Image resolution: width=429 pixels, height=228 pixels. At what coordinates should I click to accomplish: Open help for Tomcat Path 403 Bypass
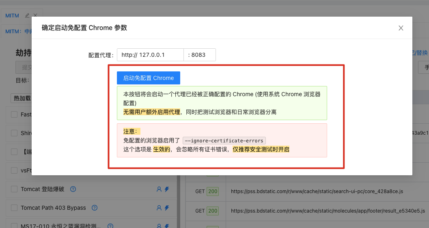point(95,208)
